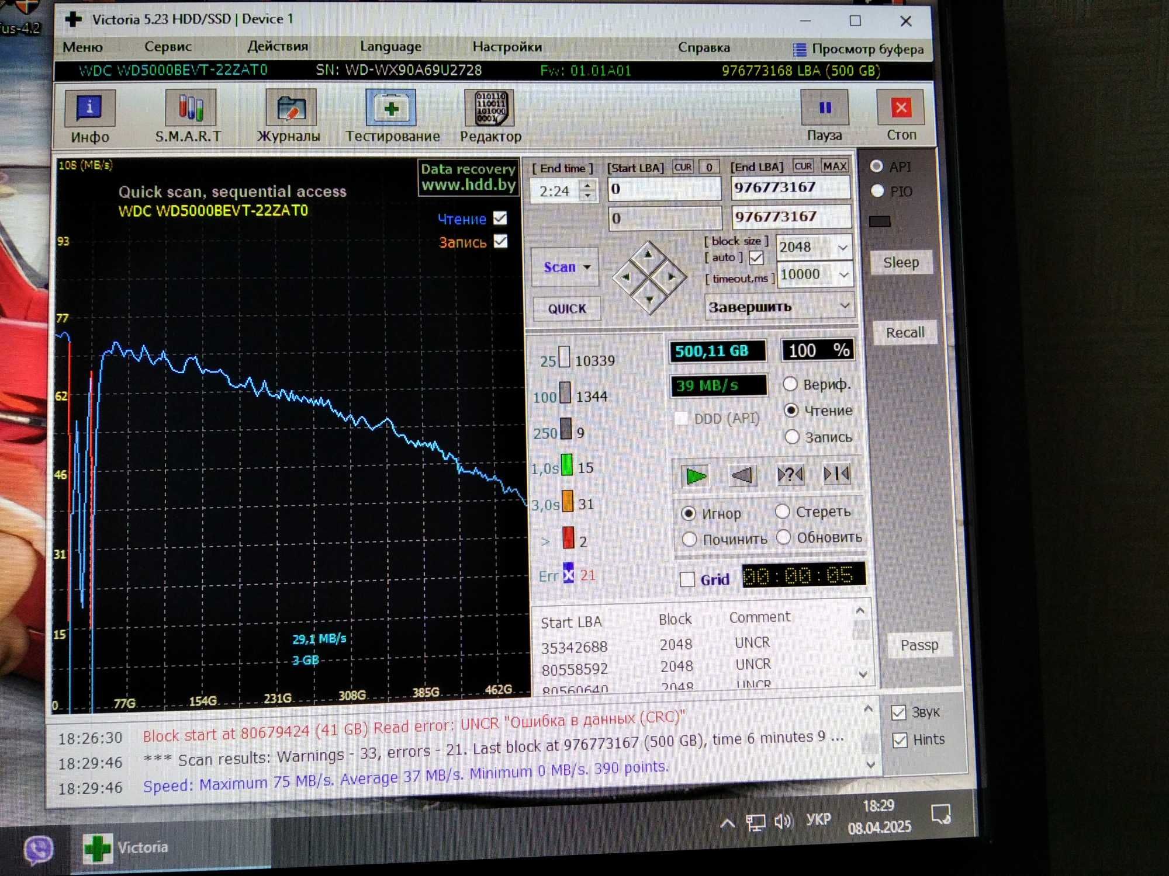The image size is (1169, 876).
Task: Toggle the Чтение graph checkbox
Action: [x=500, y=218]
